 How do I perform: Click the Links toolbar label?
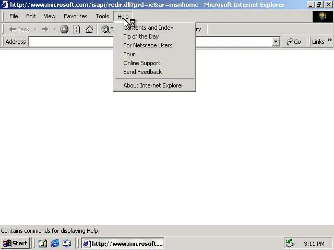point(318,42)
